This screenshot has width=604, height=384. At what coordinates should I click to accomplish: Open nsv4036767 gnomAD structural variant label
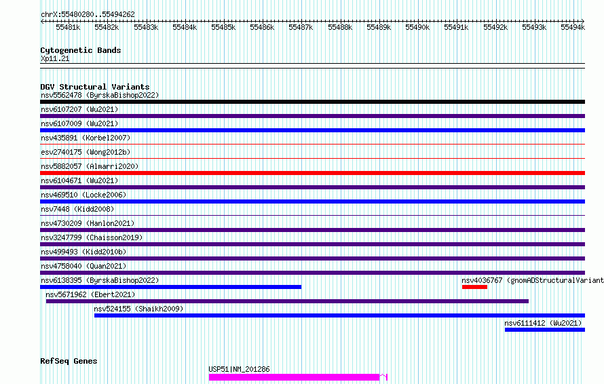pos(533,280)
